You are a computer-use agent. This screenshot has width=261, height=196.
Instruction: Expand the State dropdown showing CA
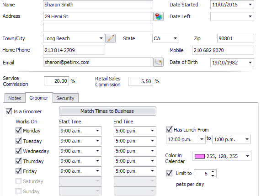175,38
